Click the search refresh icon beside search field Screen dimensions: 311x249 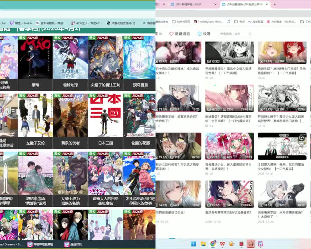[250, 34]
